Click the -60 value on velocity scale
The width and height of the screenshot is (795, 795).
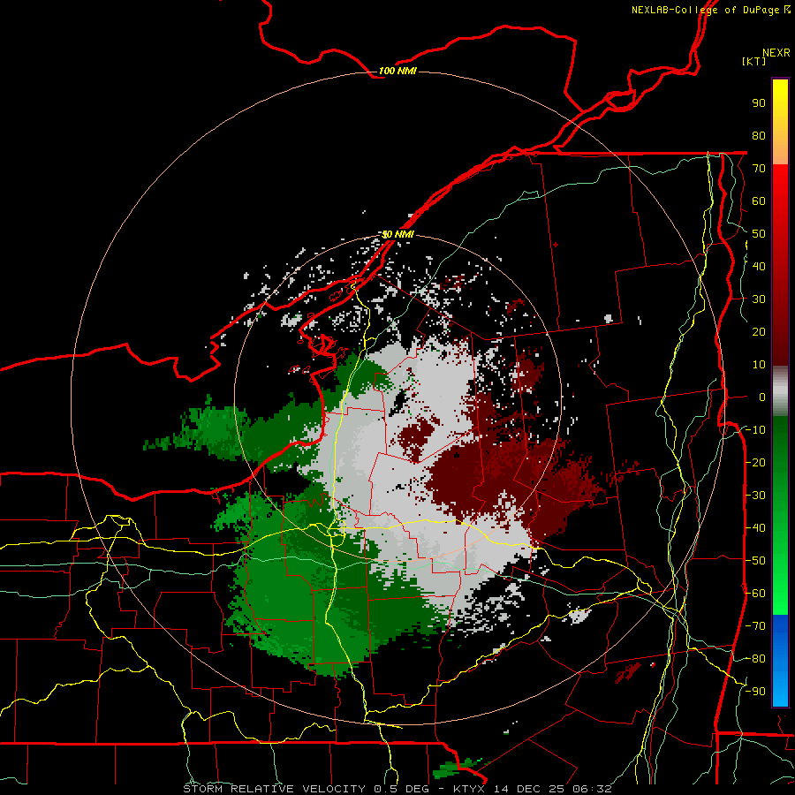(x=755, y=594)
